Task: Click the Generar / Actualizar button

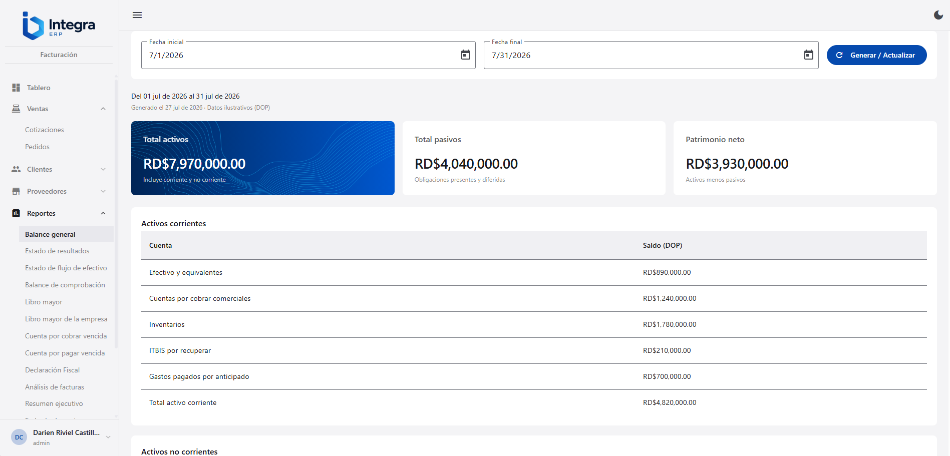Action: [x=876, y=55]
